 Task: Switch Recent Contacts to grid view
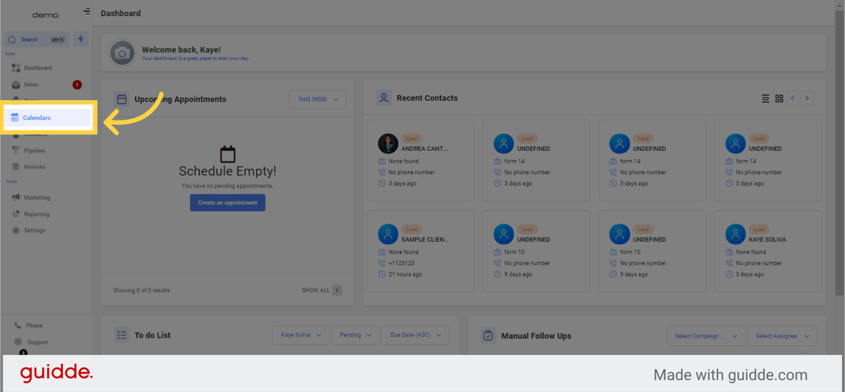779,98
